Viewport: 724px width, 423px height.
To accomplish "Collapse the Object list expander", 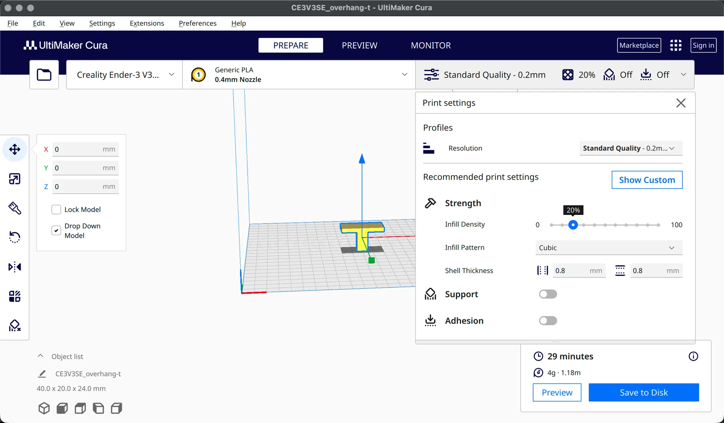I will point(41,356).
